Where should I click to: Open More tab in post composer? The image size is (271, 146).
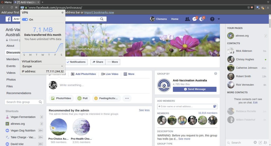(x=129, y=74)
